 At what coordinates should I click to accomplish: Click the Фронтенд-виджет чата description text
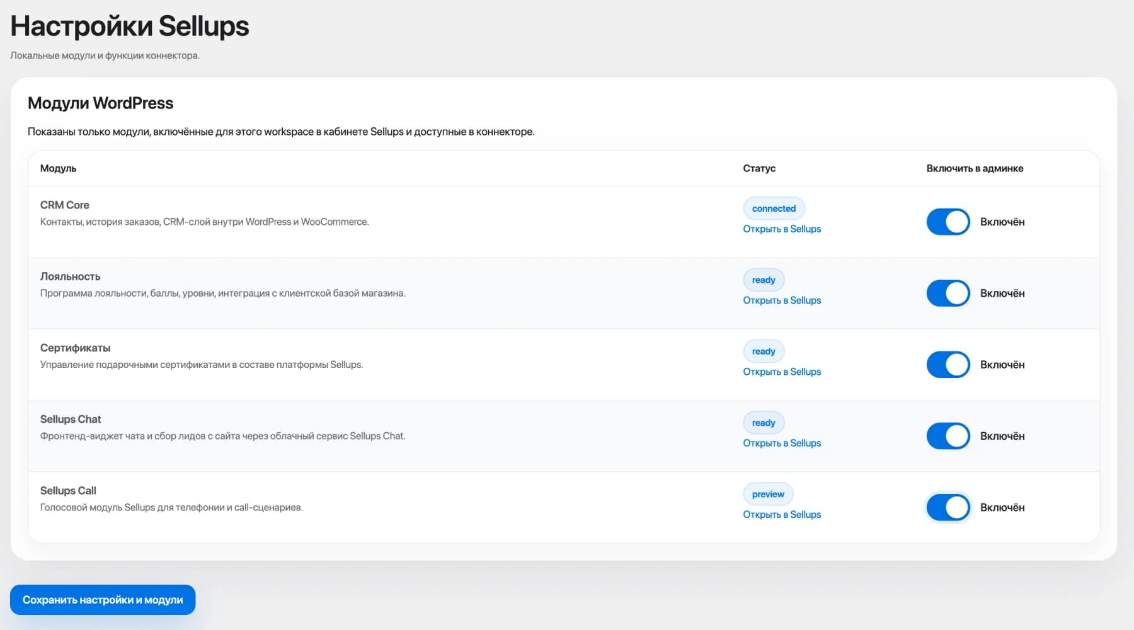click(222, 436)
